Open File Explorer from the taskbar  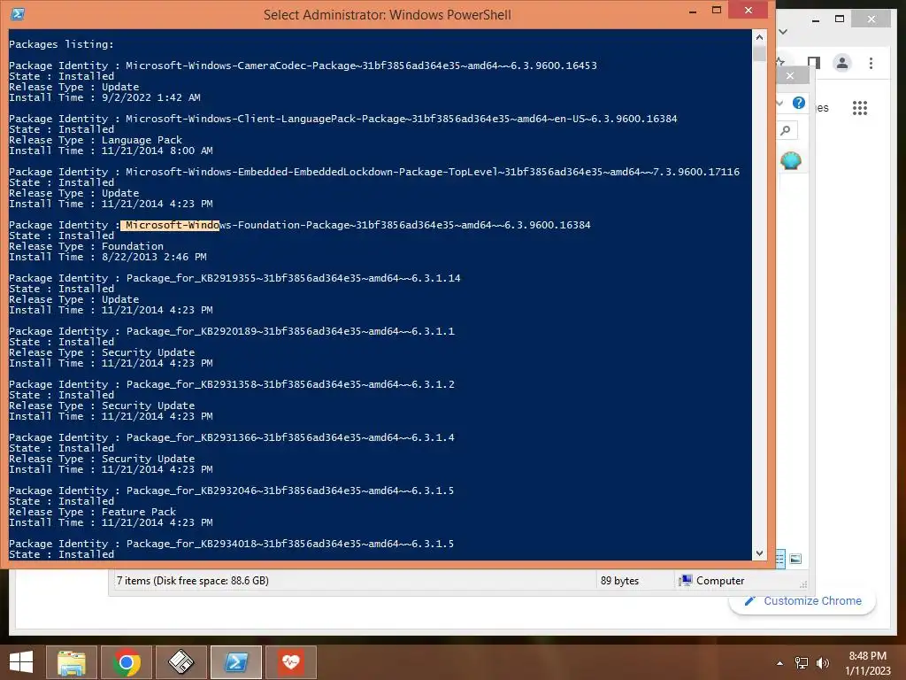click(71, 662)
